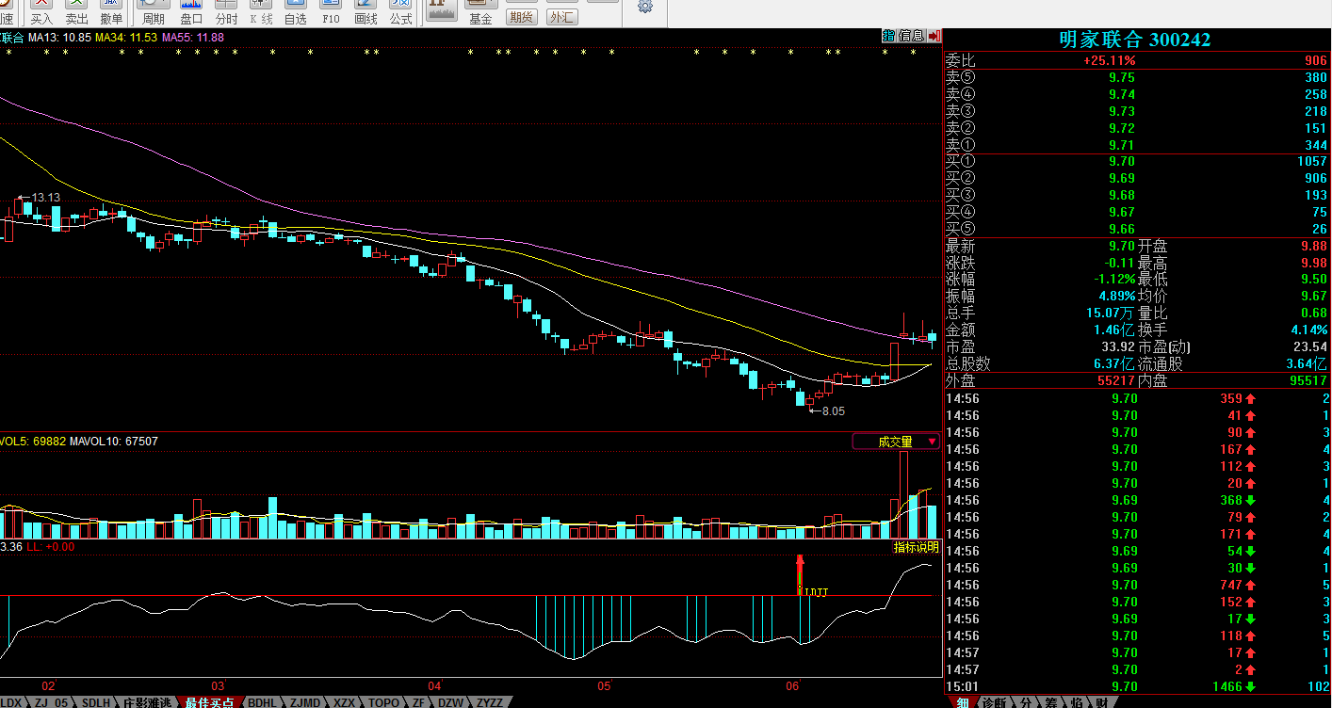
Task: Select the ZJ_05 indicator tab
Action: coord(53,702)
